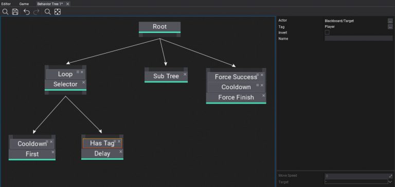Toggle the Invert checkbox
Viewport: 395px width, 187px height.
[327, 32]
